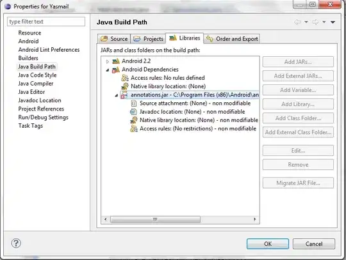Open the Order and Export tab
Screen dimensions: 346x260
(232, 39)
